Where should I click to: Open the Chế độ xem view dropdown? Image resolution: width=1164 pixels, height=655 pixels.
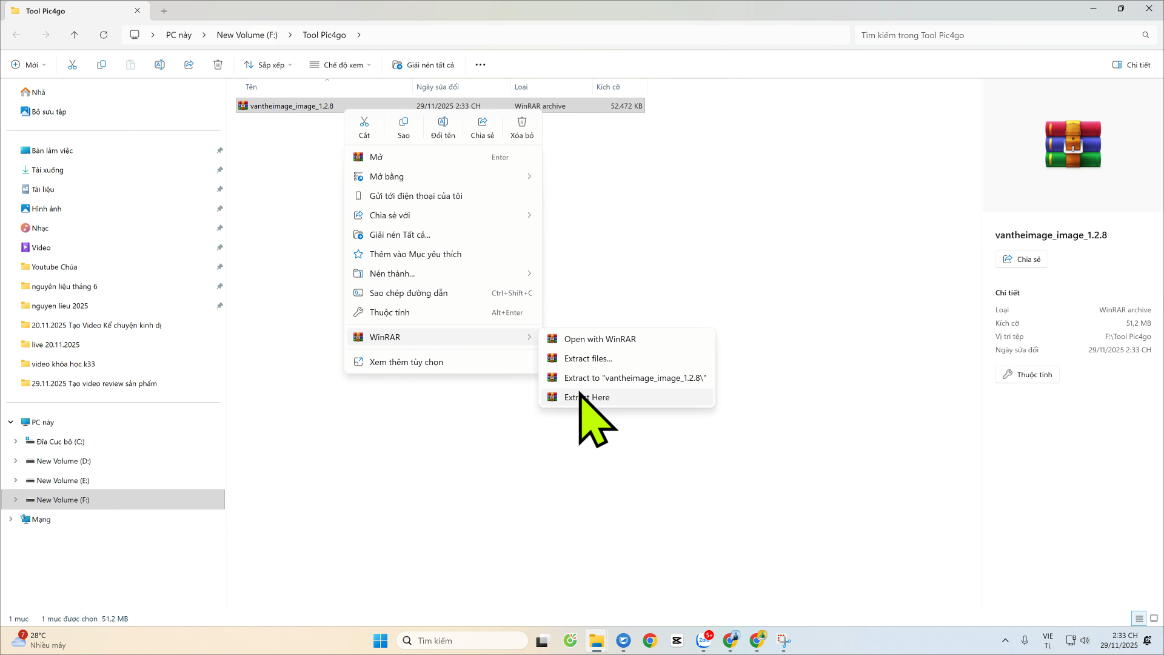coord(340,65)
